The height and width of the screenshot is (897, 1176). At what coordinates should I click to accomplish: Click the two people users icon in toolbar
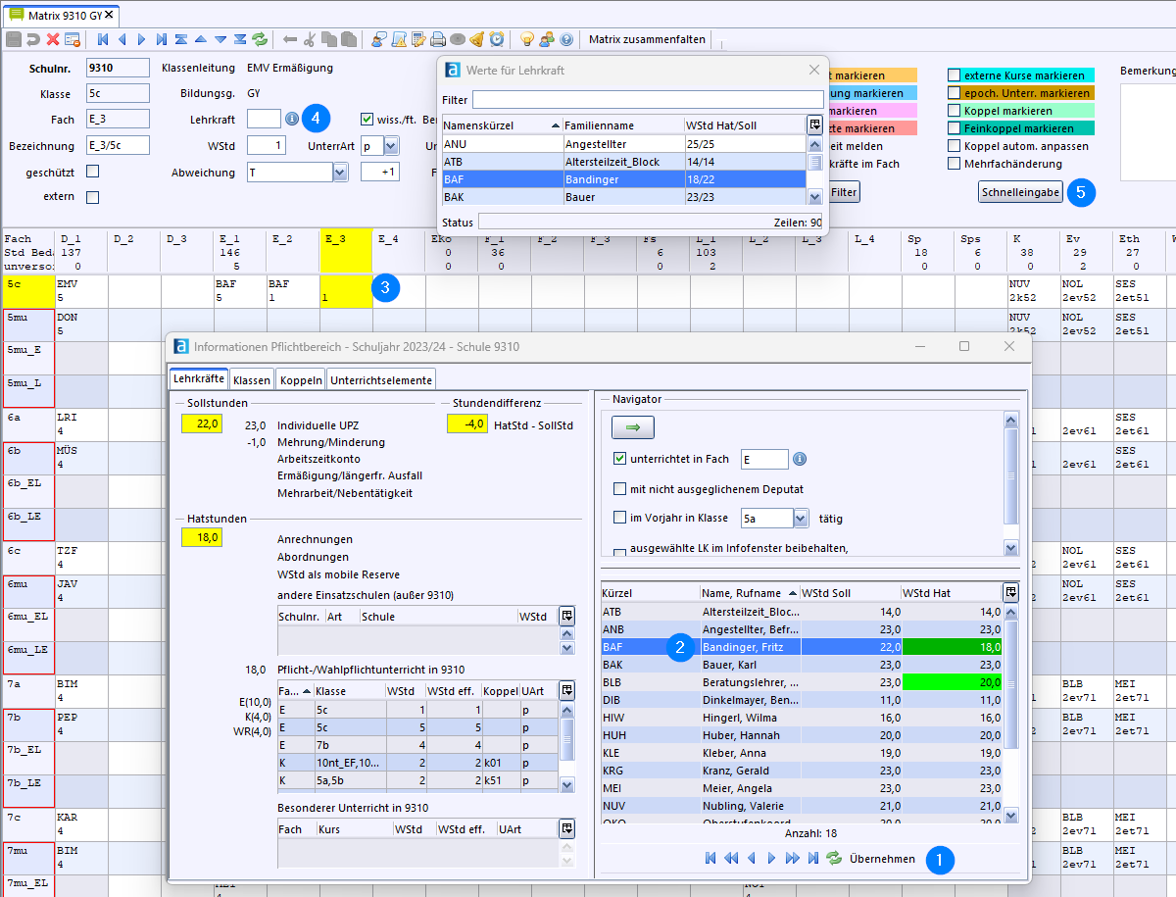tap(547, 39)
